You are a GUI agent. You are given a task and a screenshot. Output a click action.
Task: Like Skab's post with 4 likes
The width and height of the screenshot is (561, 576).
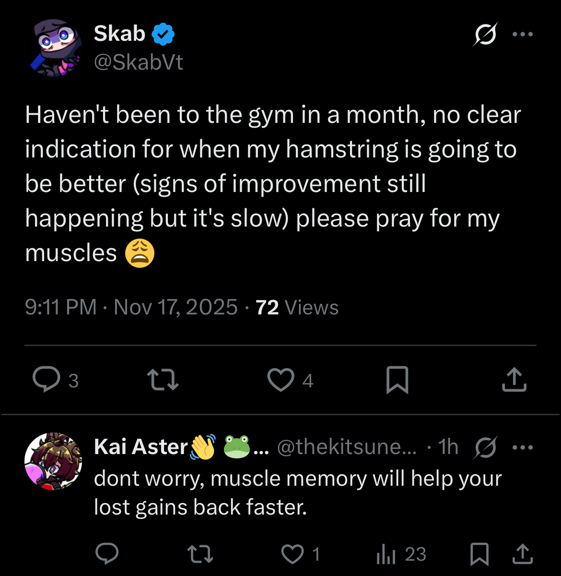click(x=280, y=380)
